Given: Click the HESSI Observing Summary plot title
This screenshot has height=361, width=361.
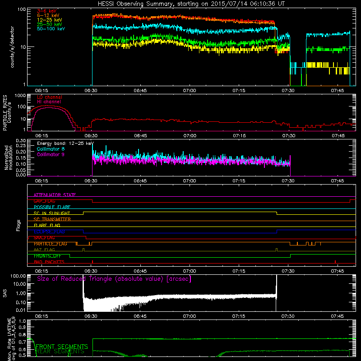Looking at the screenshot, I should 191,4.
